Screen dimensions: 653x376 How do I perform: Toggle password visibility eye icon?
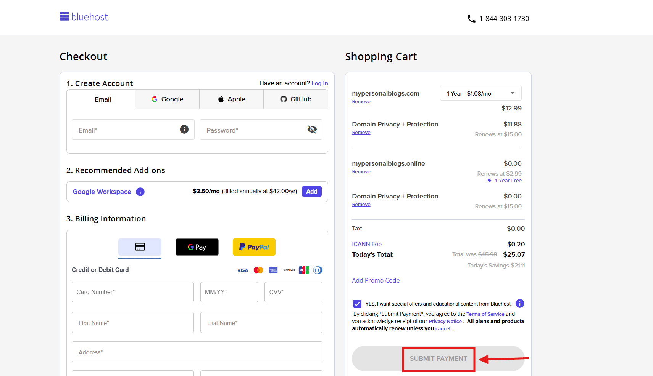pos(312,130)
